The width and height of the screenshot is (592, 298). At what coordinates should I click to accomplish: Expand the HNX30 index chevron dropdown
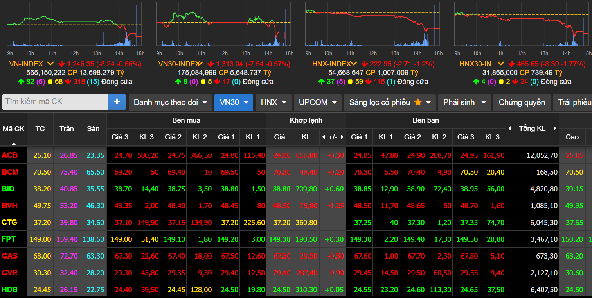[501, 64]
